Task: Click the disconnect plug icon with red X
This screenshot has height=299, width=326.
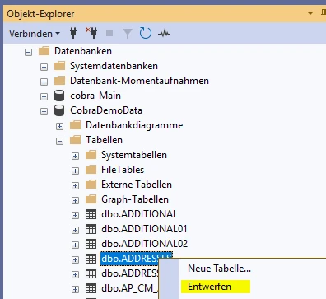Action: coord(91,33)
